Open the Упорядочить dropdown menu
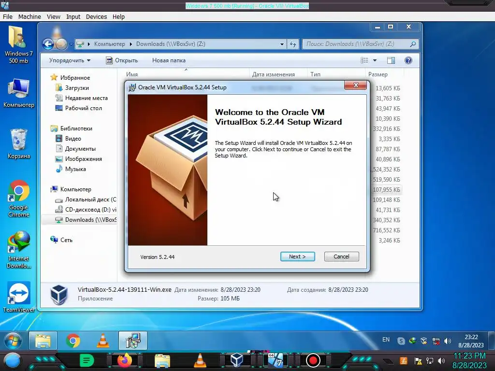Screen dimensions: 495x371 [70, 60]
